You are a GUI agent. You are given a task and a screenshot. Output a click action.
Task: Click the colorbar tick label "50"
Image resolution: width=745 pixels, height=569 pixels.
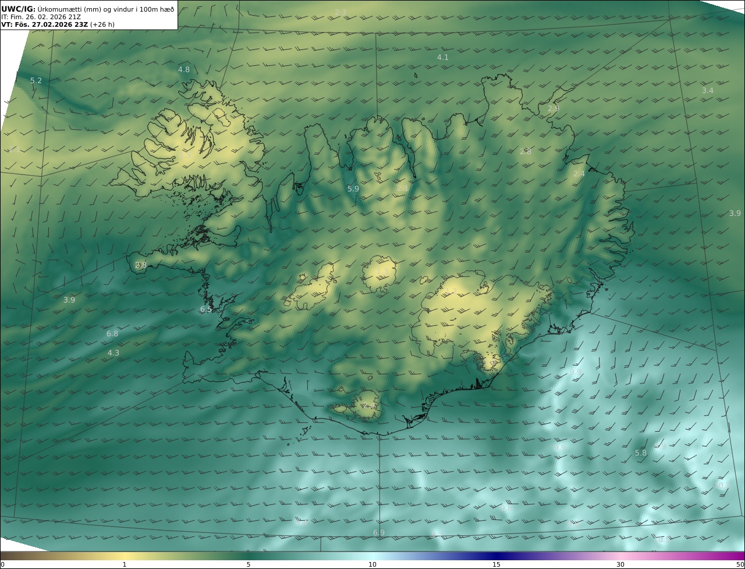(740, 564)
